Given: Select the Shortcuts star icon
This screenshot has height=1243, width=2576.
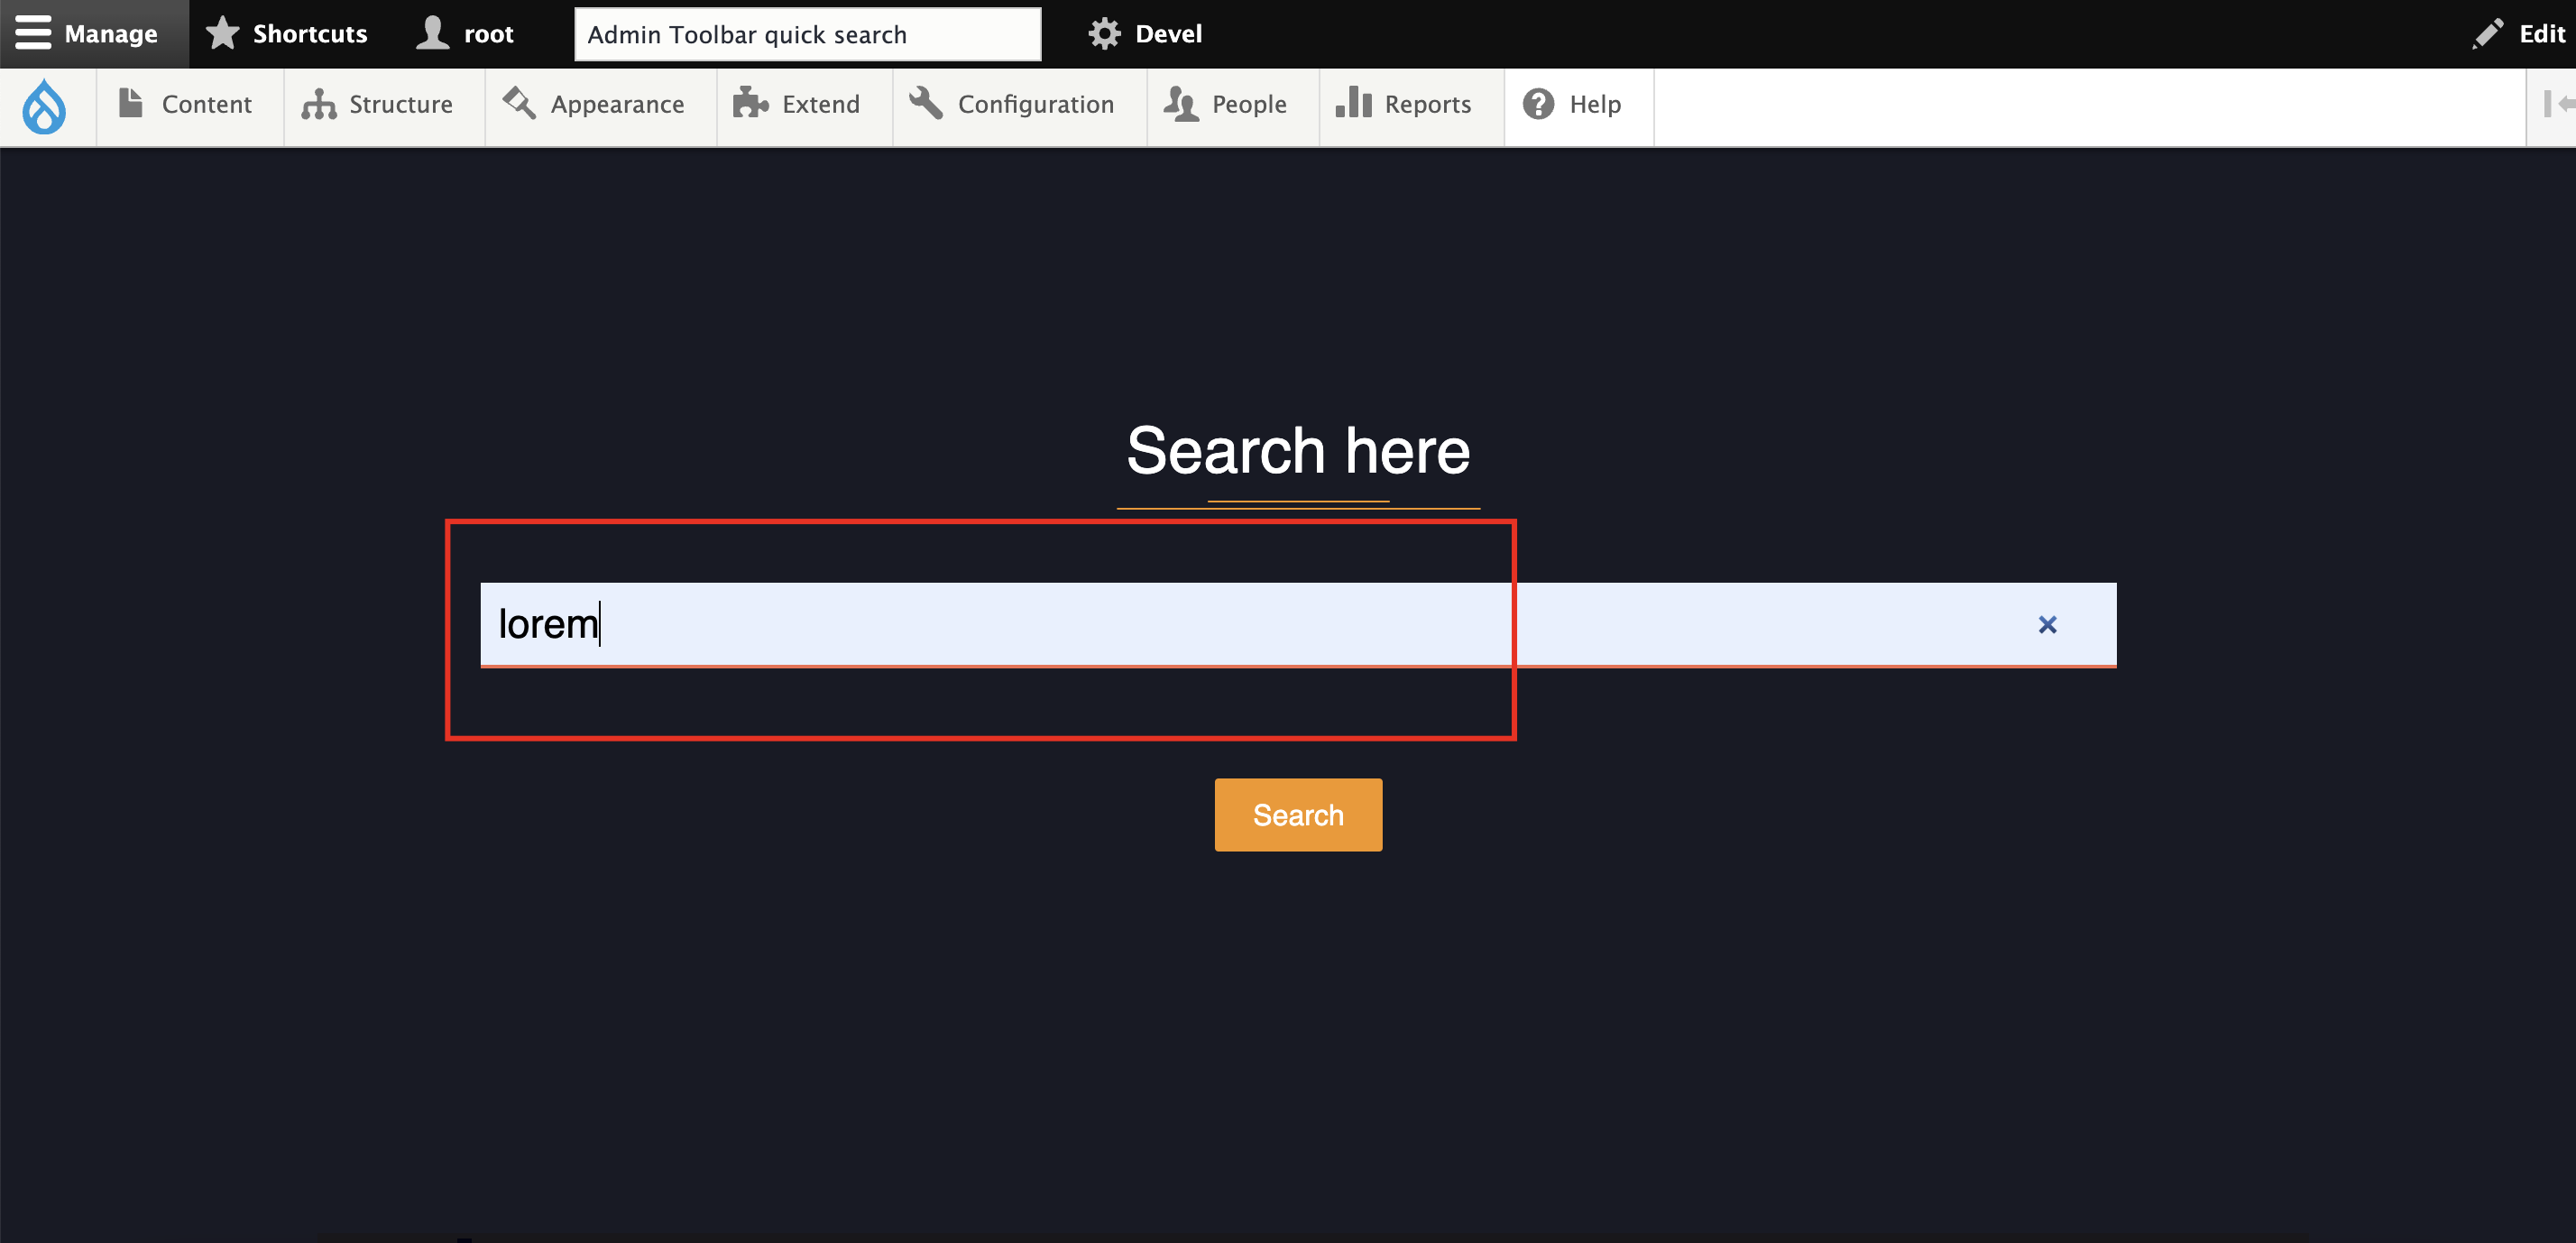Looking at the screenshot, I should 221,32.
